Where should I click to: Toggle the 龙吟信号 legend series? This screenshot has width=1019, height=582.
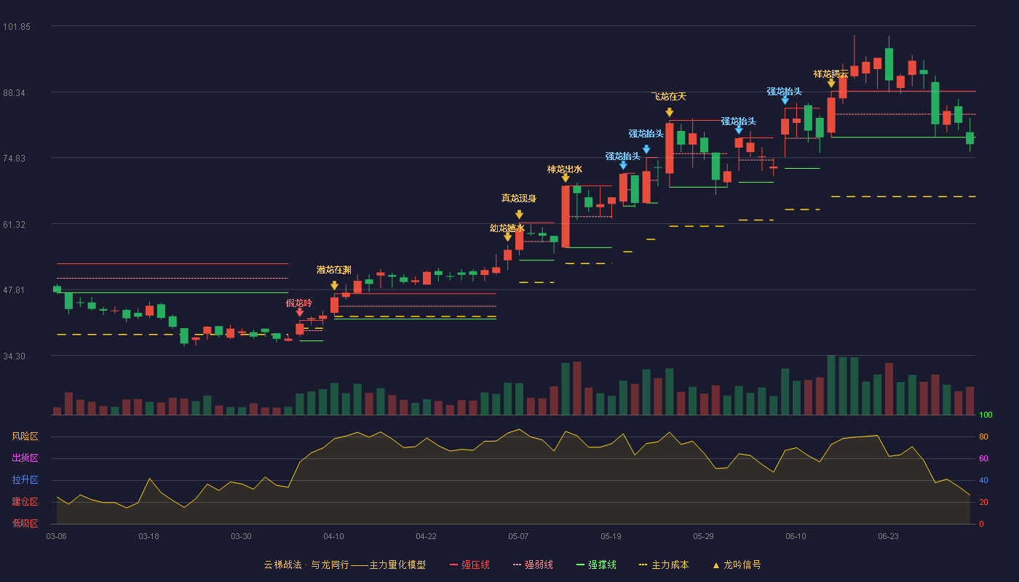737,565
